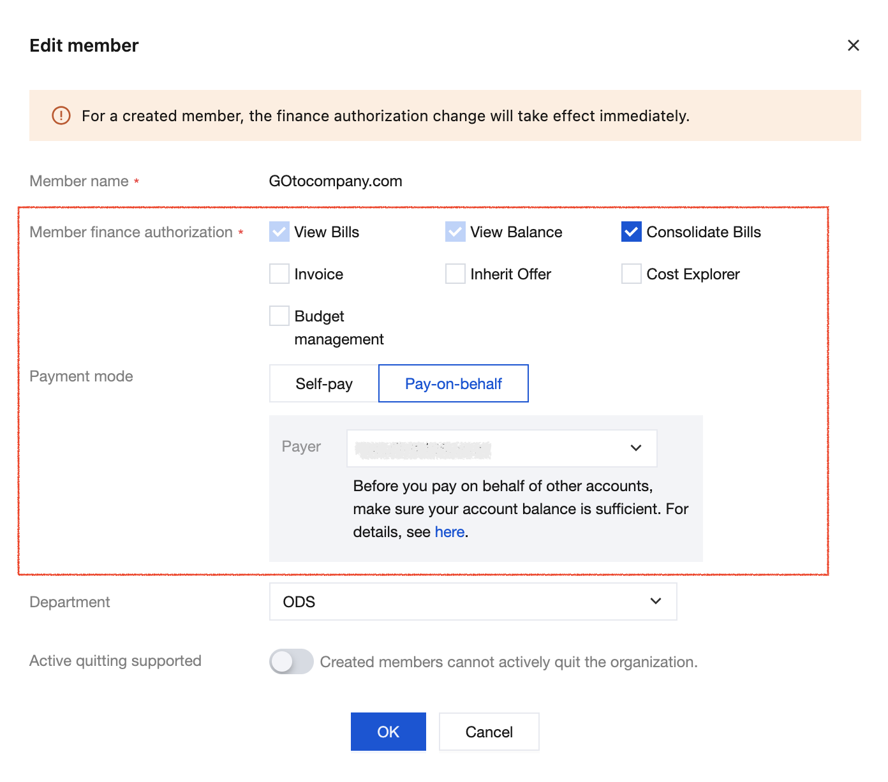The height and width of the screenshot is (782, 888).
Task: Click the View Bills checkbox
Action: [x=279, y=232]
